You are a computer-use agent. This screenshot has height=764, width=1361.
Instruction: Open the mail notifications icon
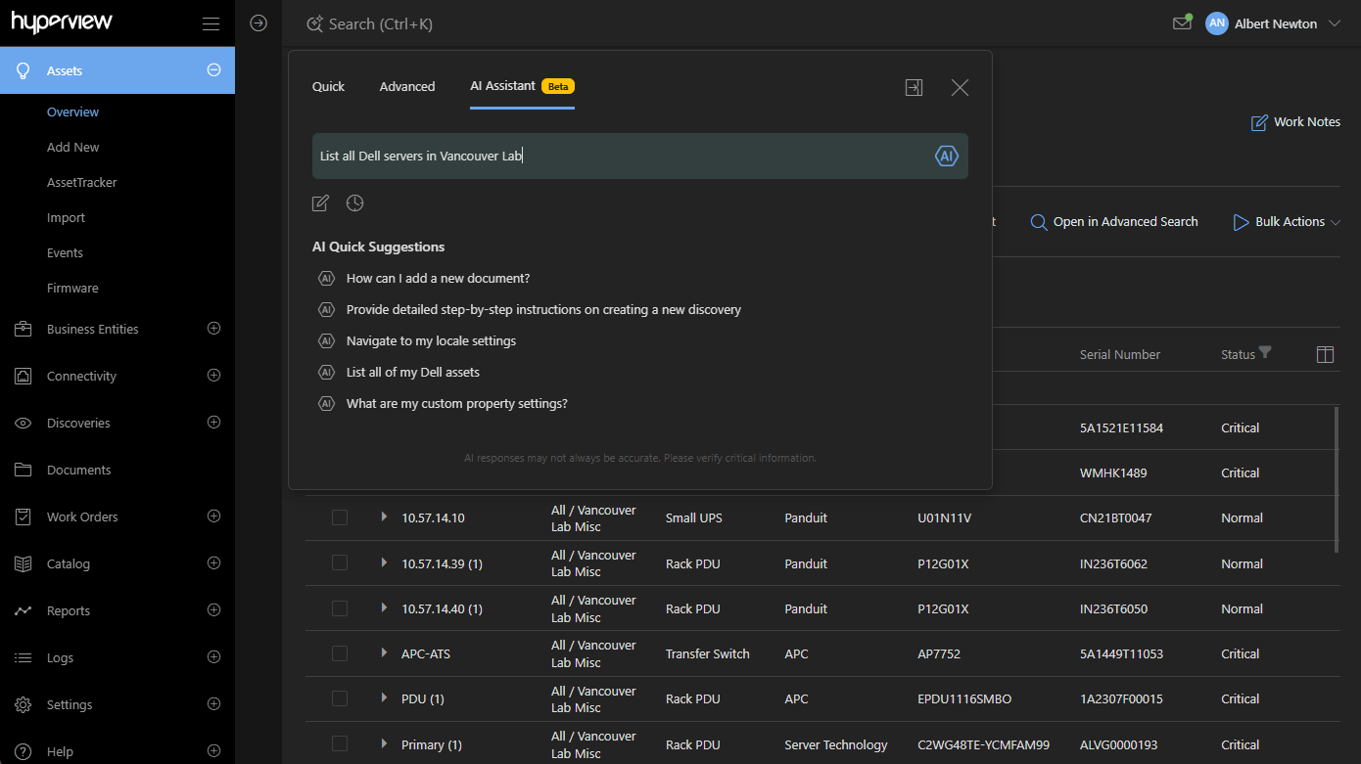1182,23
